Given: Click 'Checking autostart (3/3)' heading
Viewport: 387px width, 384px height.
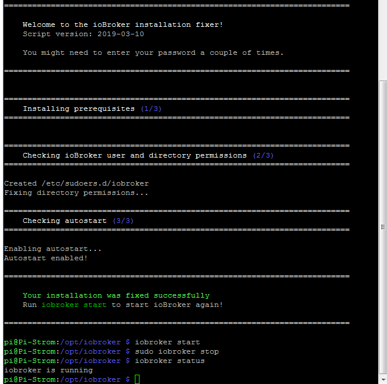Looking at the screenshot, I should point(78,221).
